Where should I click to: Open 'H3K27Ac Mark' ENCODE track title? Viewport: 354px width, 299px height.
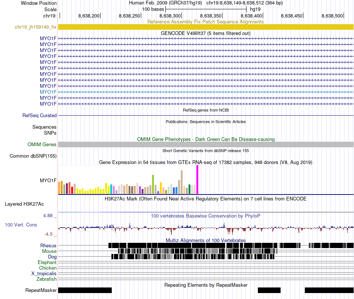pyautogui.click(x=205, y=199)
